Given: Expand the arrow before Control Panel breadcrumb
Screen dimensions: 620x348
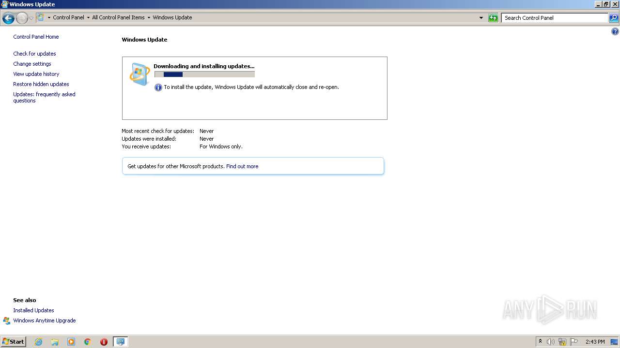Looking at the screenshot, I should tap(49, 18).
